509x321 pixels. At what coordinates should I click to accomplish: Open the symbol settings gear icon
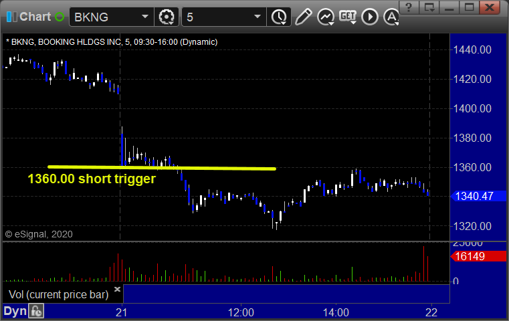[166, 17]
